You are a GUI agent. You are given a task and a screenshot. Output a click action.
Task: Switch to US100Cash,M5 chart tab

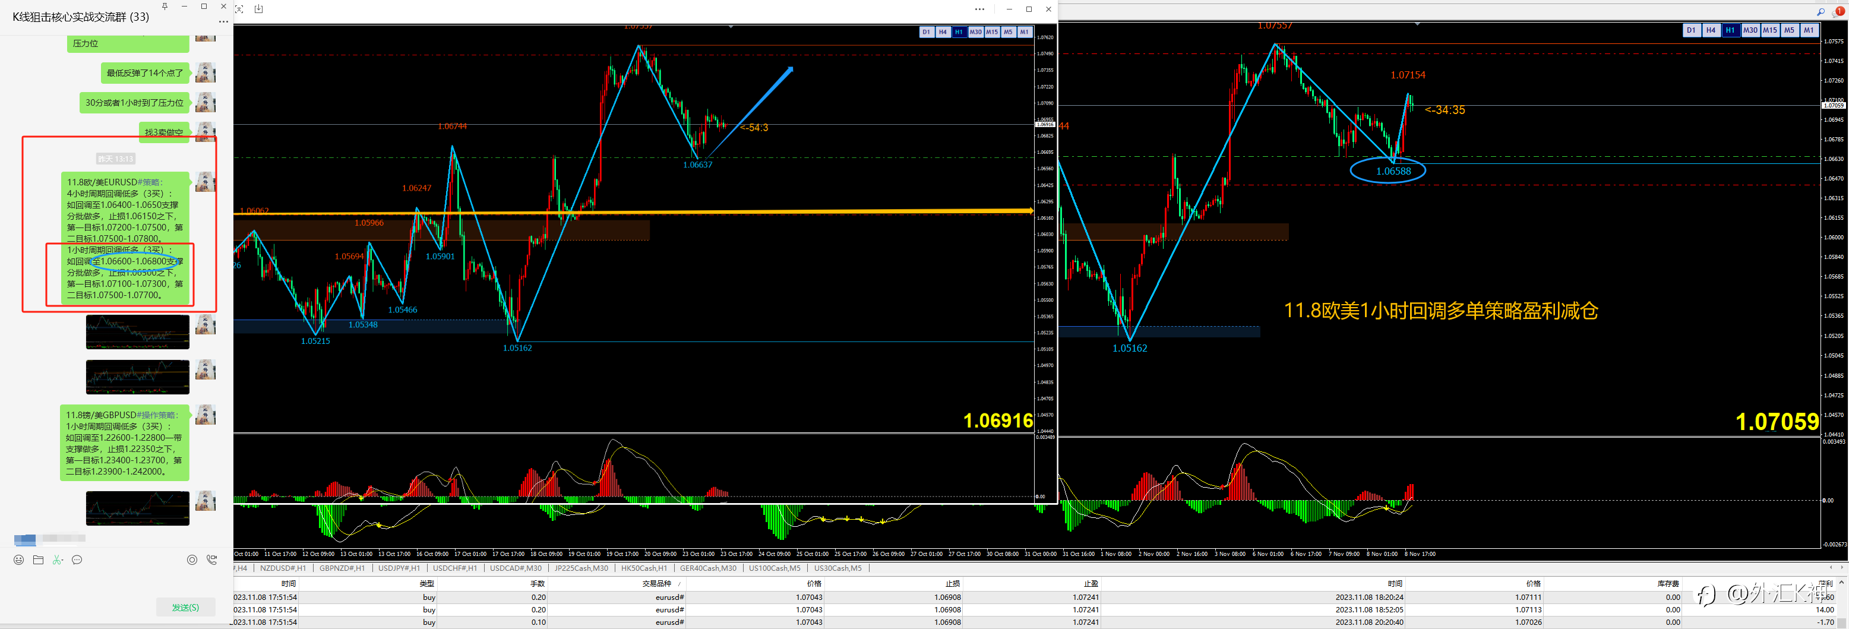(x=775, y=568)
